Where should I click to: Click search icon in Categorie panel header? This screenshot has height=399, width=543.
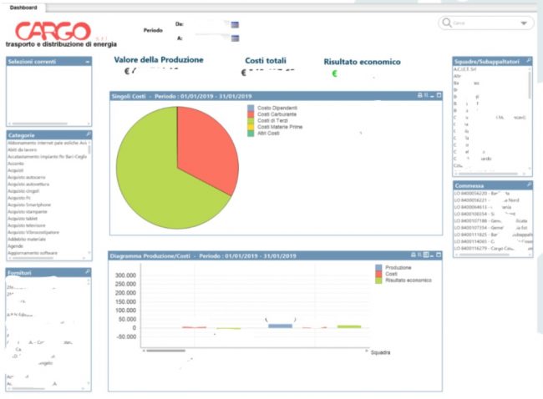tap(88, 134)
